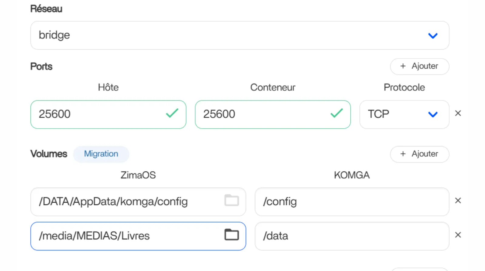Remove the 25600 port mapping row
Screen dimensions: 485x271
pyautogui.click(x=458, y=113)
